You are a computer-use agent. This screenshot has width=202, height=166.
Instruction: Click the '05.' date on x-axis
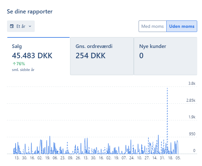point(178,158)
